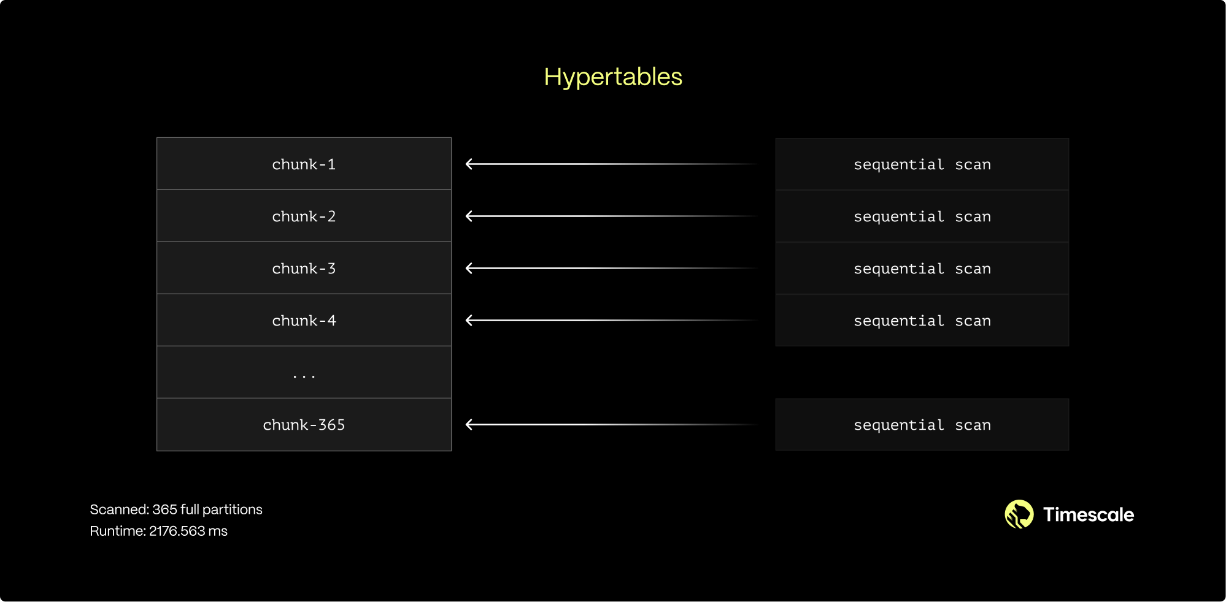
Task: Select the chunk-4 box
Action: [x=304, y=320]
